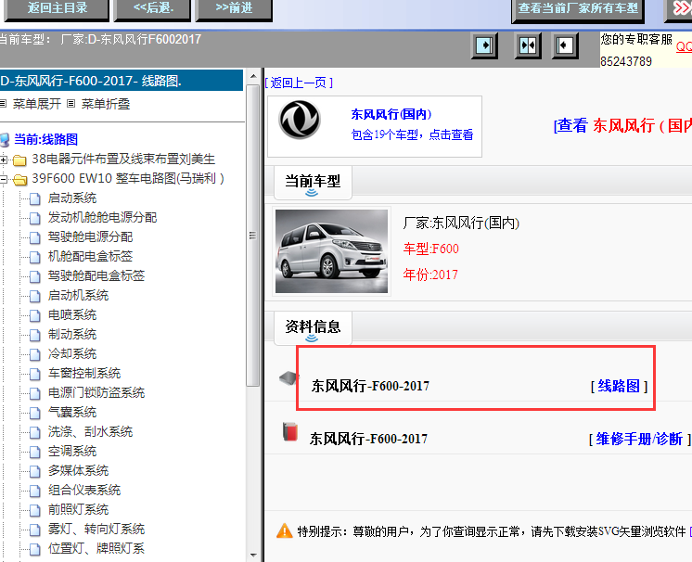
Task: Click the 年份:2017 red text
Action: coord(430,275)
